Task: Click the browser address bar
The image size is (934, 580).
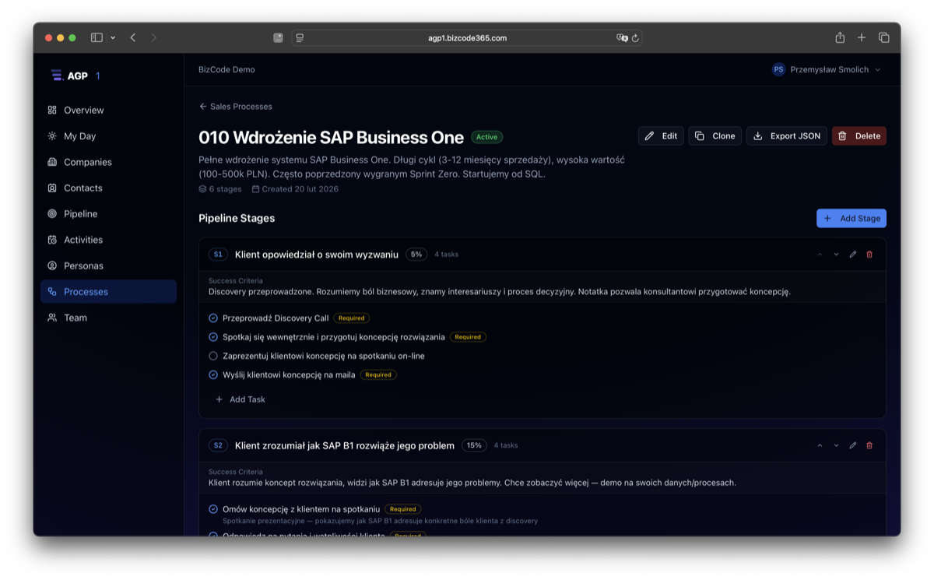Action: tap(467, 37)
